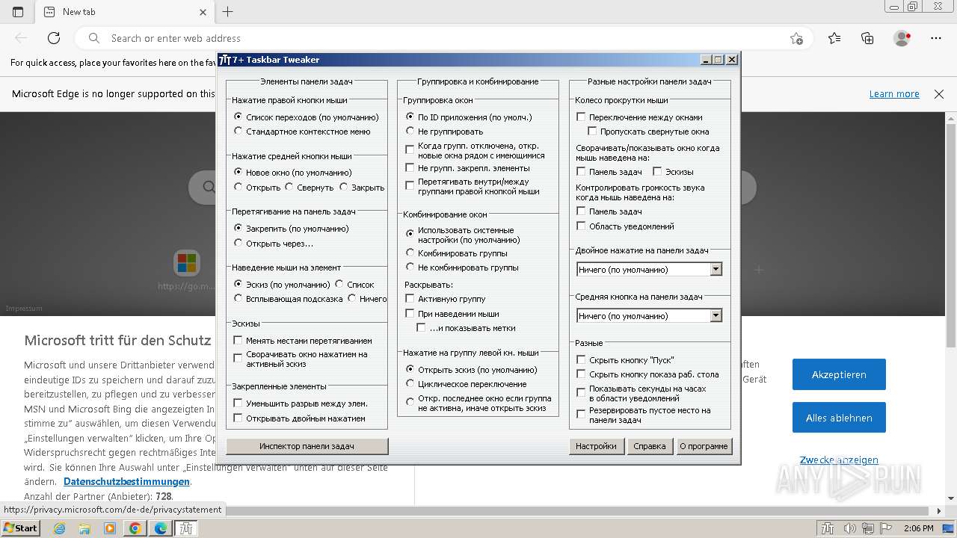Add page to favorites star icon

pyautogui.click(x=796, y=38)
